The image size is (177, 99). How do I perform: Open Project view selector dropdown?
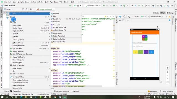coord(9,9)
